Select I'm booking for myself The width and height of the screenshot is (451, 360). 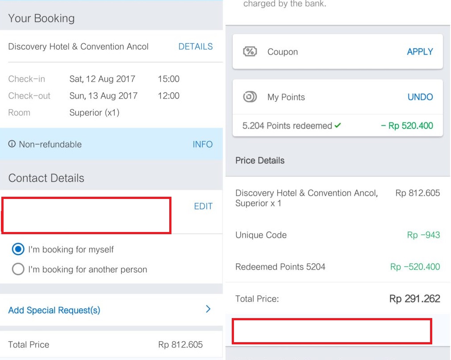point(18,249)
